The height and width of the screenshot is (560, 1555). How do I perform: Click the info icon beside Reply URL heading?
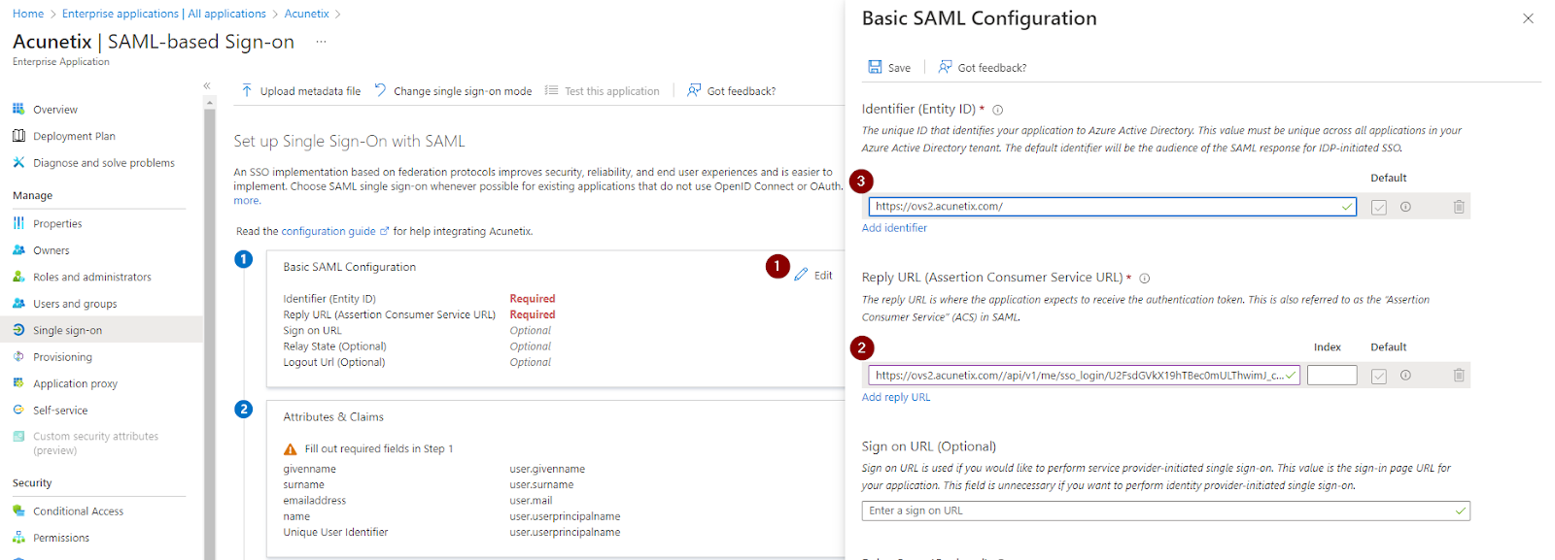point(1144,279)
